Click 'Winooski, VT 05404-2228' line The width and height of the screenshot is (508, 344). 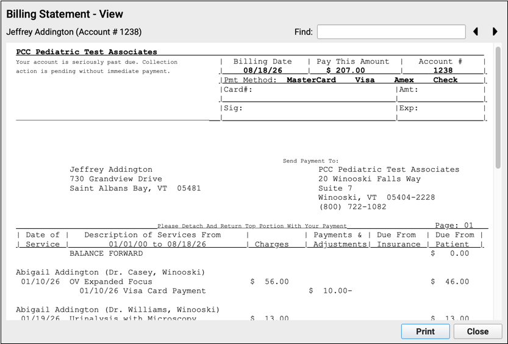pos(376,197)
